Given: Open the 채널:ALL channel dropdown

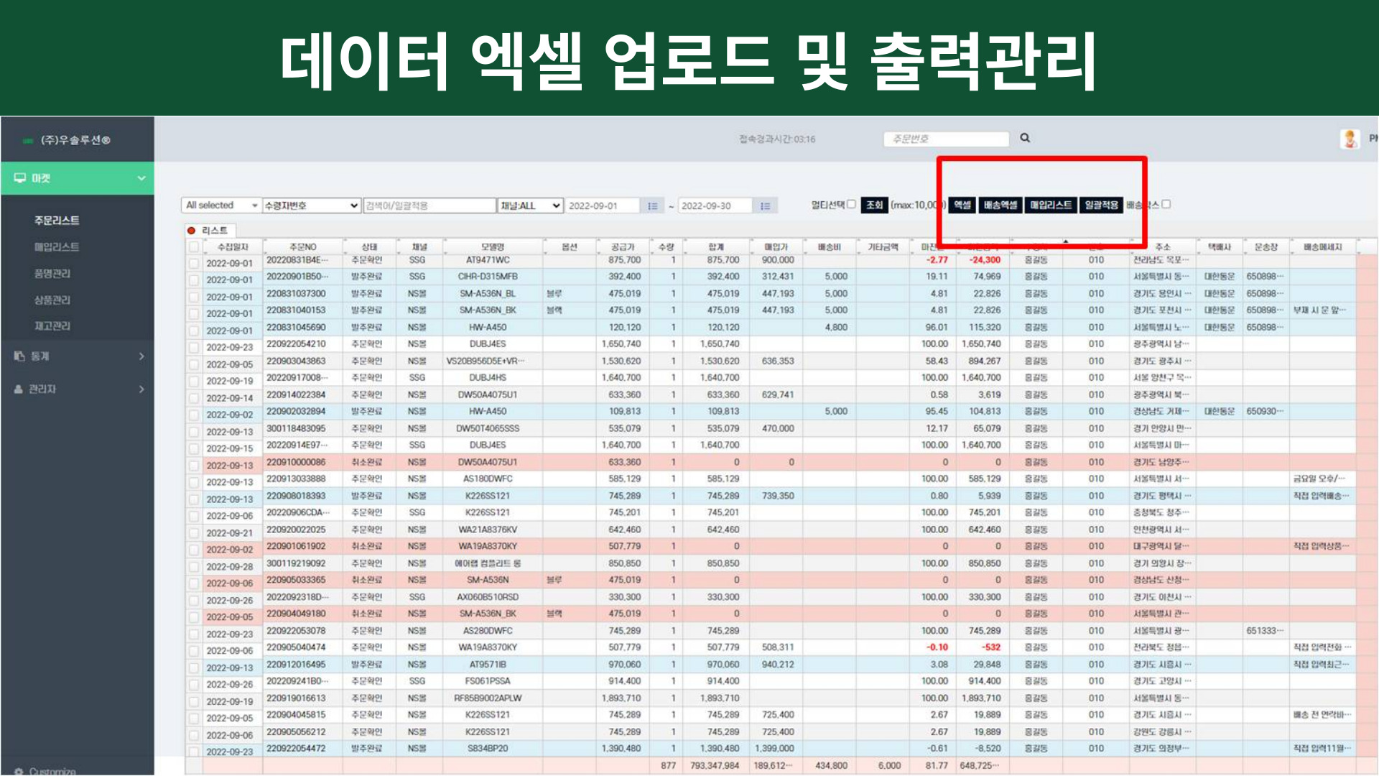Looking at the screenshot, I should point(530,205).
